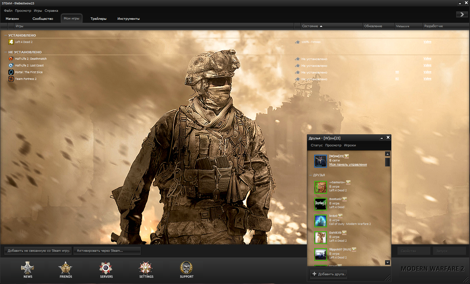The height and width of the screenshot is (284, 470).
Task: Click Активировать через Steam button
Action: tap(107, 251)
